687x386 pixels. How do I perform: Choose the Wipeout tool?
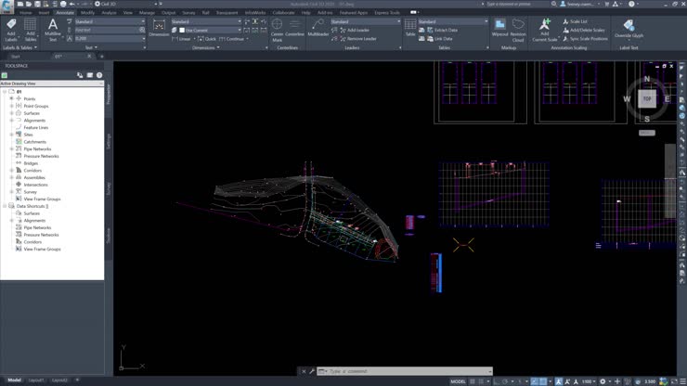click(499, 27)
